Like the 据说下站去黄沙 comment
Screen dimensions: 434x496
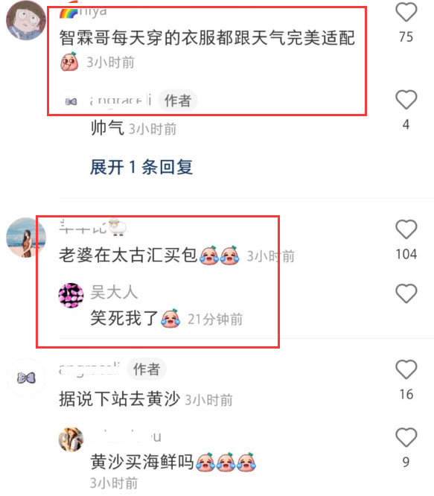point(406,369)
